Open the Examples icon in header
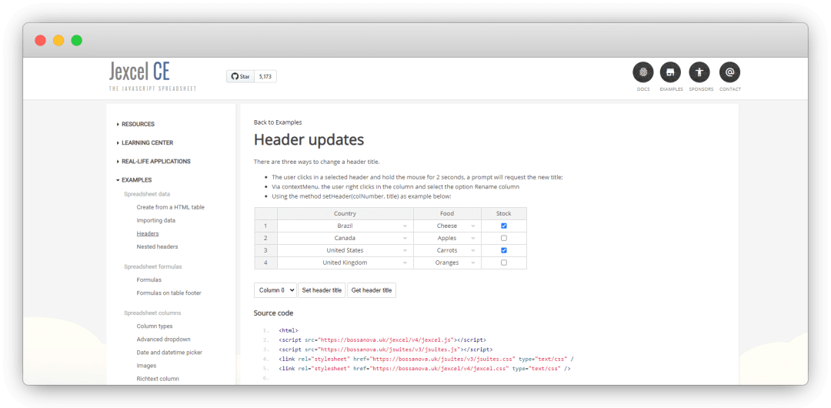 tap(671, 72)
